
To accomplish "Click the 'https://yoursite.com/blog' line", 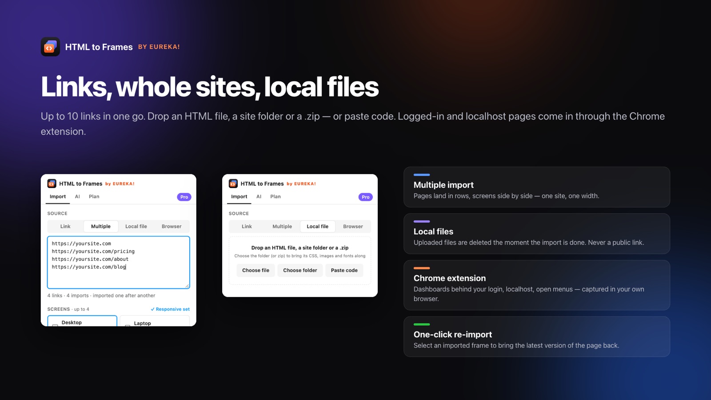I will coord(89,267).
